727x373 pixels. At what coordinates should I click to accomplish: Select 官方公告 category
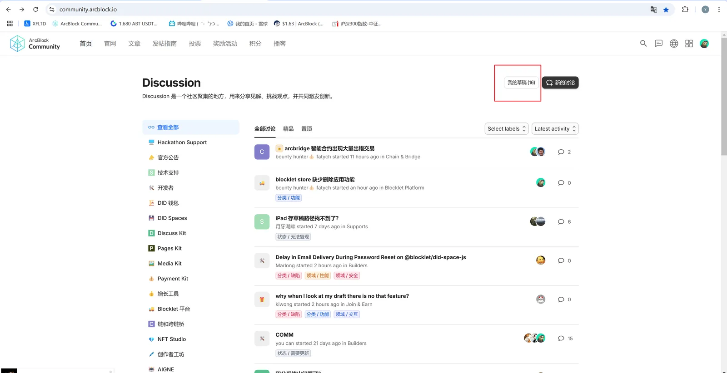[191, 157]
